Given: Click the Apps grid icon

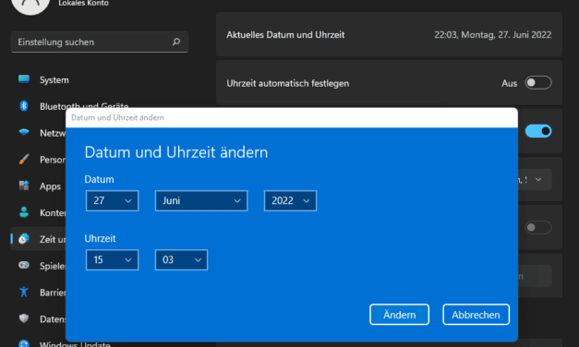Looking at the screenshot, I should pos(24,185).
